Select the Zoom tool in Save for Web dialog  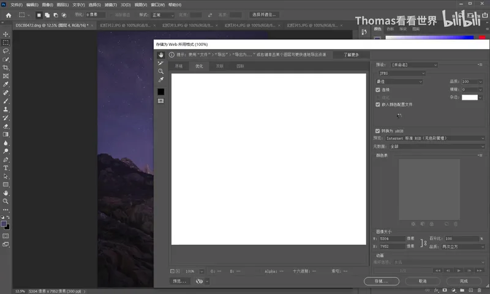tap(160, 71)
